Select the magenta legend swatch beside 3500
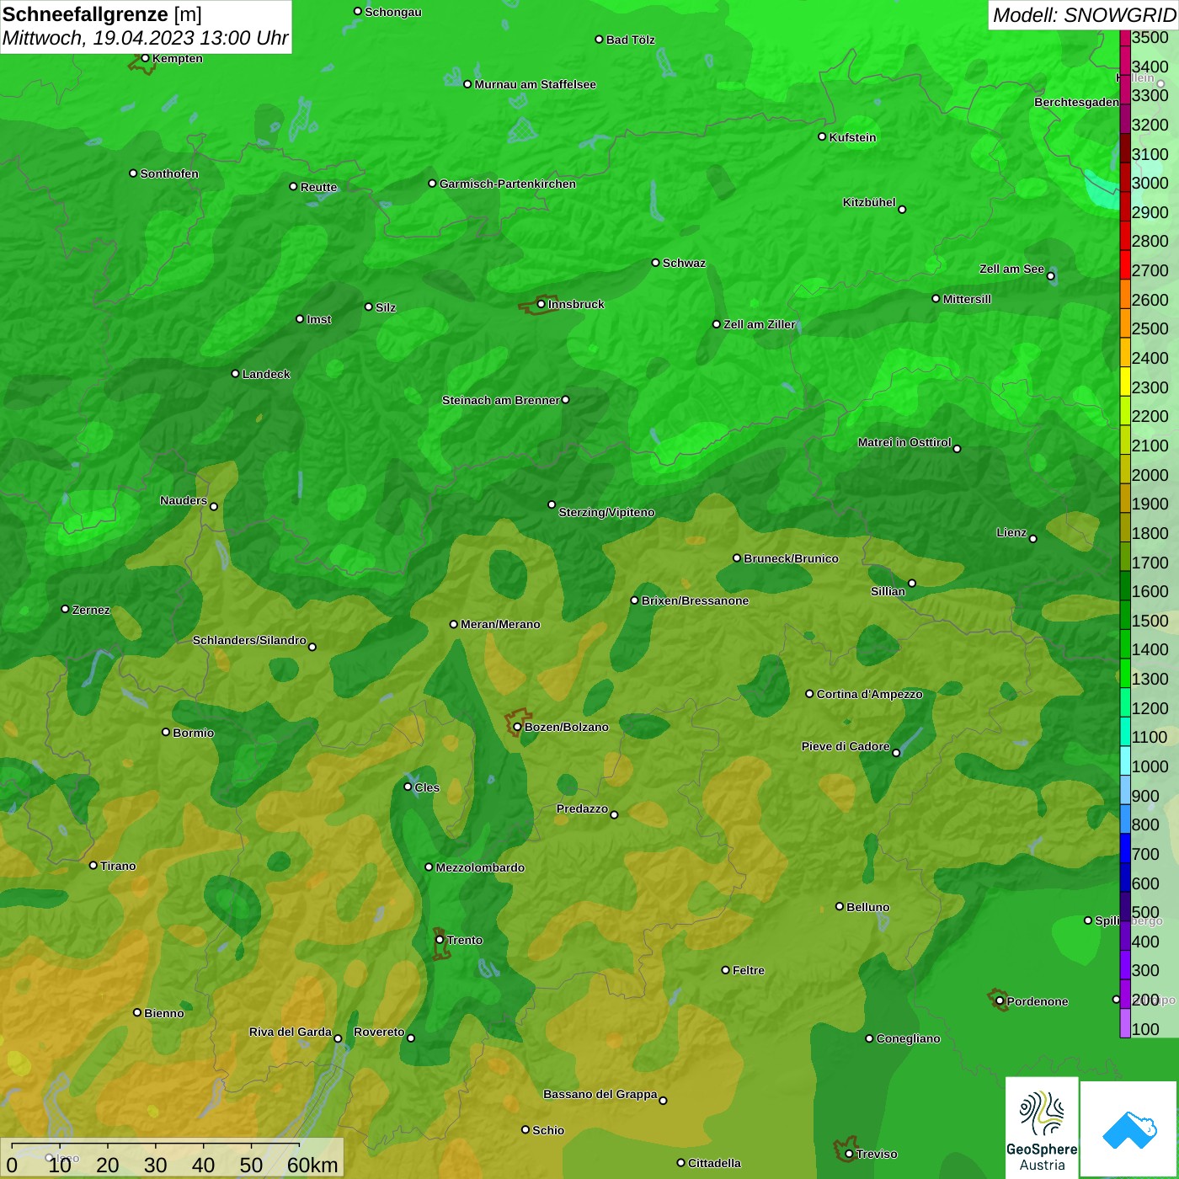1179x1179 pixels. click(1125, 37)
